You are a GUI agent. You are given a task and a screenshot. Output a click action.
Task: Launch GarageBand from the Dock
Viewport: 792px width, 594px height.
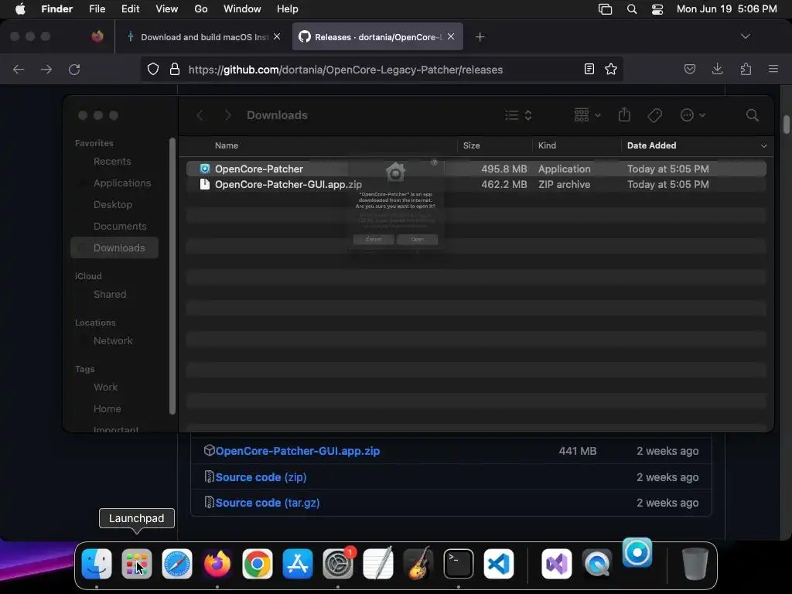pos(418,564)
